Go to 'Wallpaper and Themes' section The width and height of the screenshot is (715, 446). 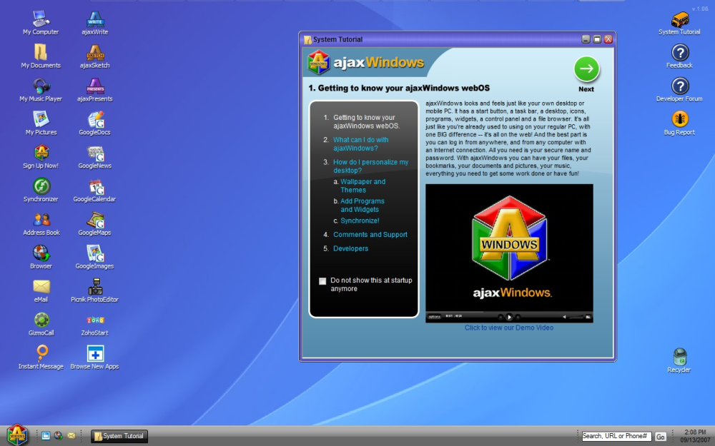click(363, 186)
